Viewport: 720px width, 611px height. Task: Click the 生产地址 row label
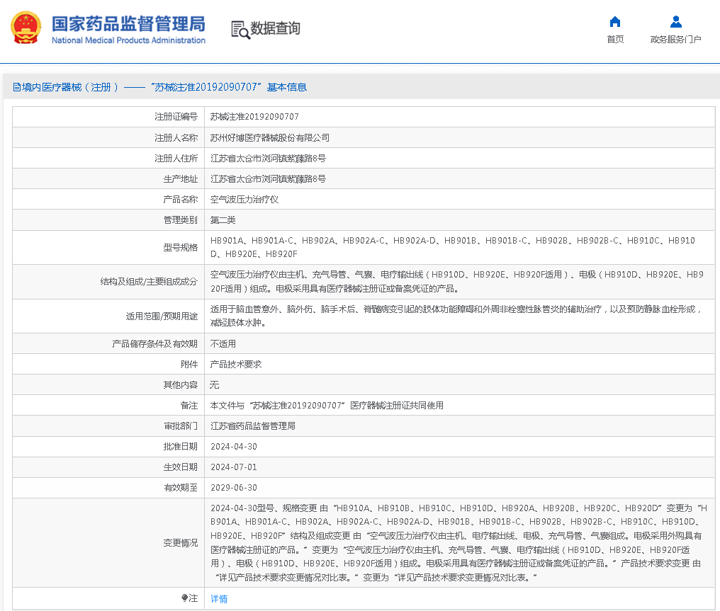[x=181, y=179]
